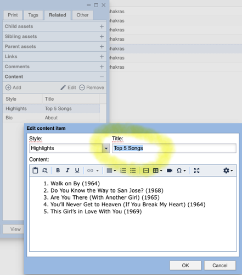This screenshot has height=275, width=242.
Task: Select the Bio About row
Action: 51,118
